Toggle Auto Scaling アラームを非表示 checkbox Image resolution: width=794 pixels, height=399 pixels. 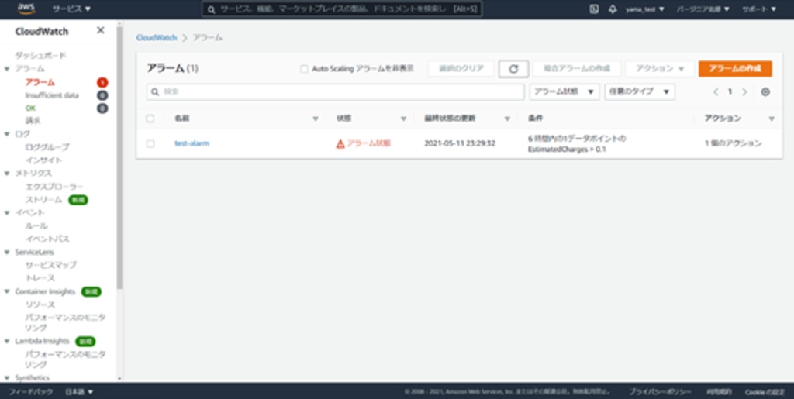tap(304, 69)
